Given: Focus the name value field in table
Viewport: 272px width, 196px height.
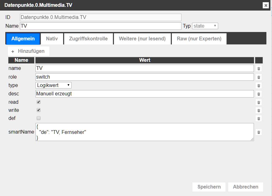Looking at the screenshot, I should 145,68.
